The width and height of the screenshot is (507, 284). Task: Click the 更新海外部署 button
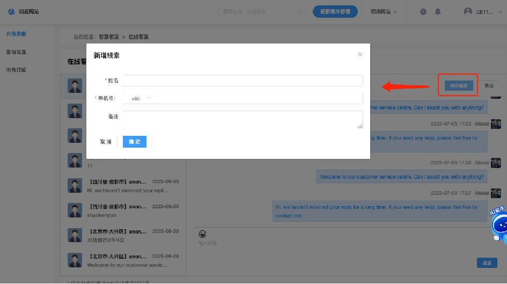pyautogui.click(x=335, y=12)
